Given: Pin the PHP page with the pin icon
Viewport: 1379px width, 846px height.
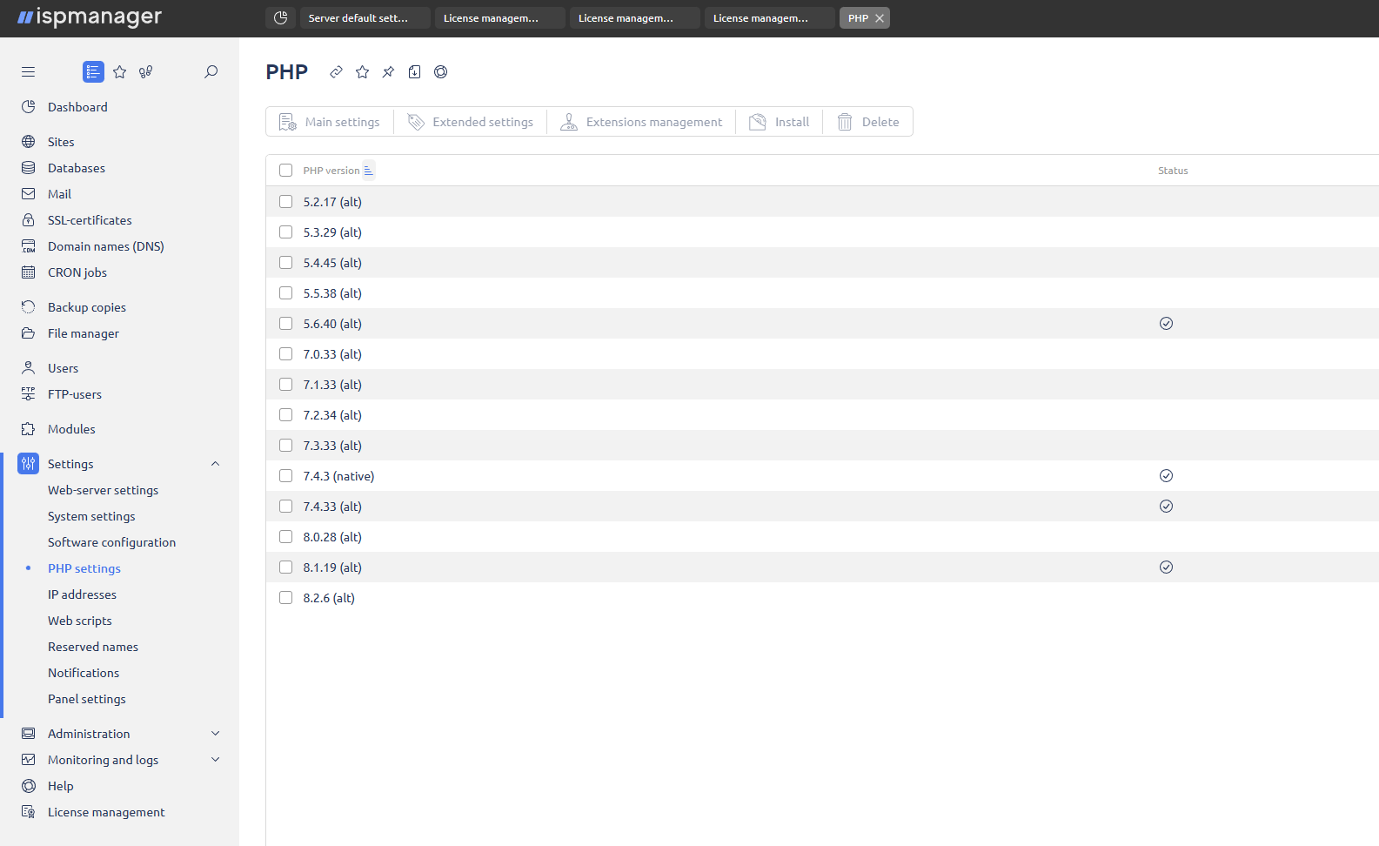Looking at the screenshot, I should (388, 72).
